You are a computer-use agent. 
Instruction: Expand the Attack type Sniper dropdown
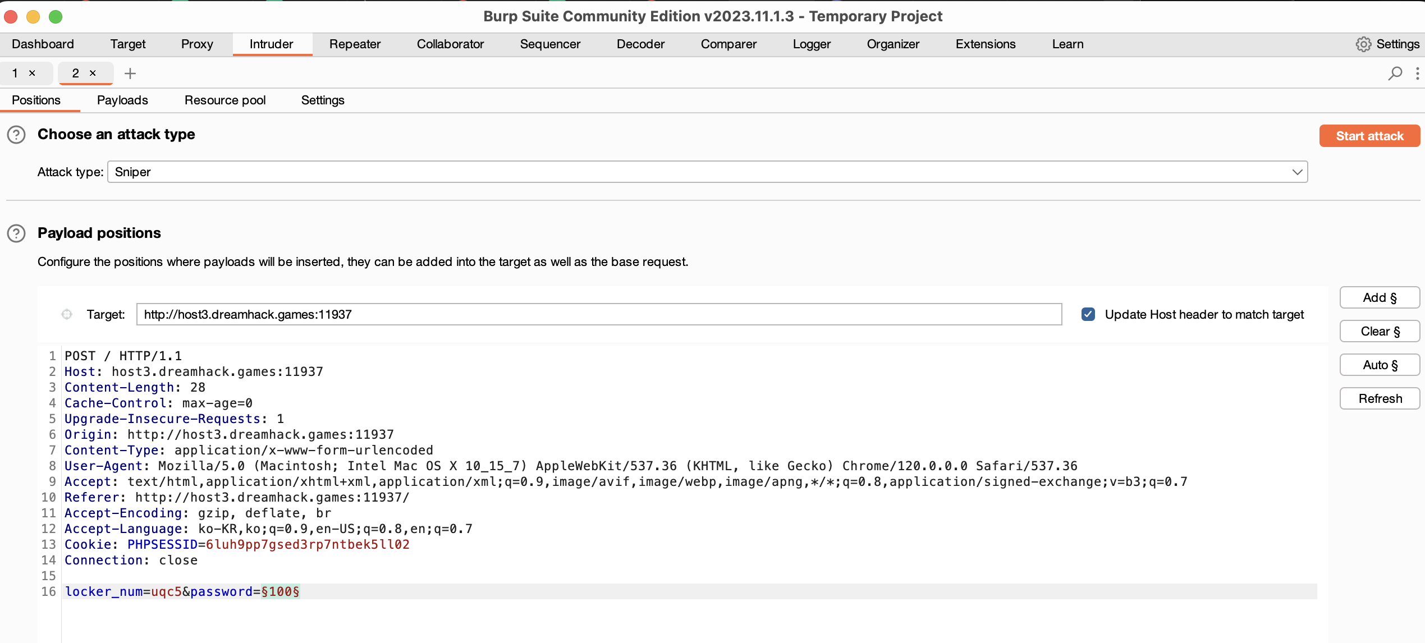tap(707, 172)
